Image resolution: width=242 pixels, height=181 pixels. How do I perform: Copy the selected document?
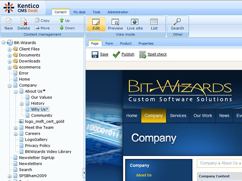coord(42,20)
